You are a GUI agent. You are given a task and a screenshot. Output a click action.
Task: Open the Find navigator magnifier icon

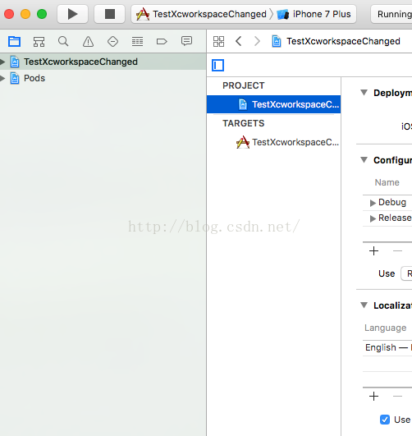pyautogui.click(x=63, y=41)
